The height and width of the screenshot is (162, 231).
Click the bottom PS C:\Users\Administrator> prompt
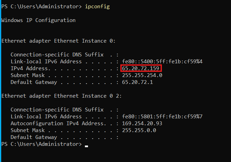click(x=42, y=144)
